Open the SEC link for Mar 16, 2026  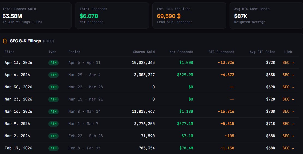pos(288,111)
